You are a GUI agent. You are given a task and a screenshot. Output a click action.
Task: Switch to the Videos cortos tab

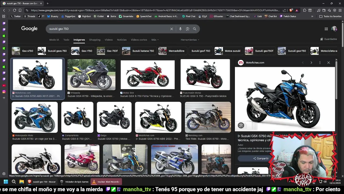pos(139,40)
